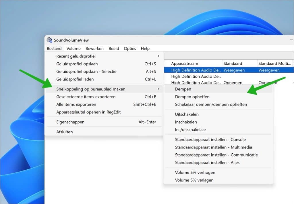
Task: Select 'Dempen opheffen' in the submenu
Action: click(x=218, y=97)
